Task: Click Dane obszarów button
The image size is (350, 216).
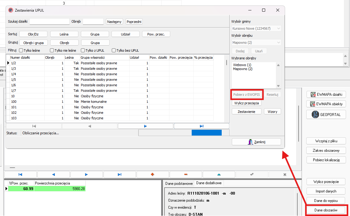Action: point(326,210)
